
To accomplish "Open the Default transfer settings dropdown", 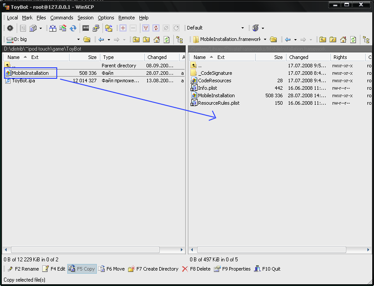I will tap(242, 28).
